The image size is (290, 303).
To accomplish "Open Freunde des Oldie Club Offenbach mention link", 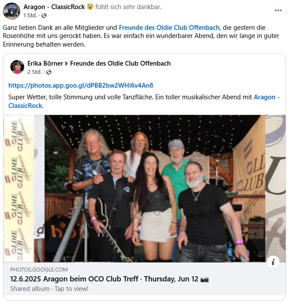I will click(169, 28).
